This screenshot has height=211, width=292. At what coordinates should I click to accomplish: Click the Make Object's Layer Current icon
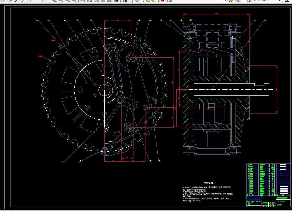point(231,1)
